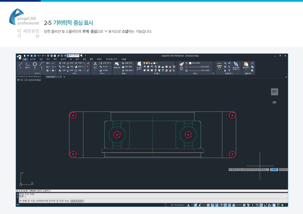Viewport: 303px width, 214px height.
Task: Click the Match Properties brush icon
Action: click(x=181, y=64)
